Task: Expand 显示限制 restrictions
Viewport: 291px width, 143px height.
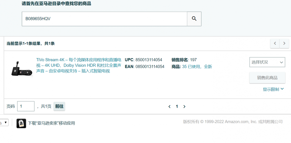Action: (x=273, y=90)
